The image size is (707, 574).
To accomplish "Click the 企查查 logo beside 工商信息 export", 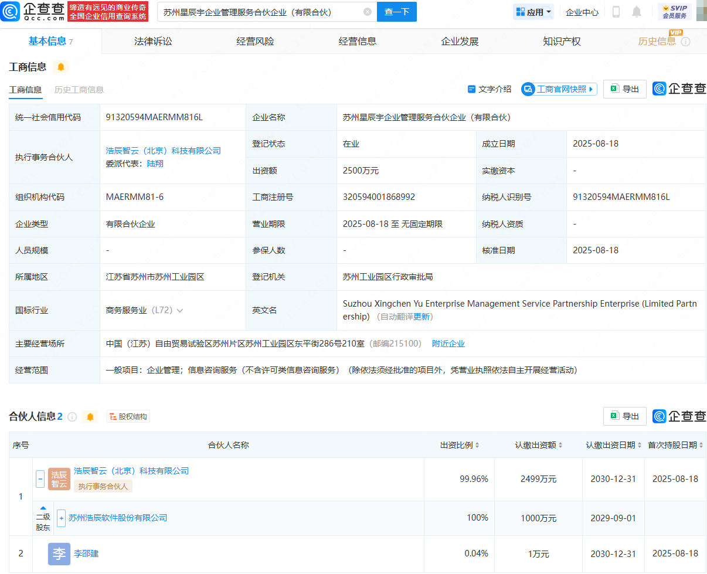I will [679, 89].
